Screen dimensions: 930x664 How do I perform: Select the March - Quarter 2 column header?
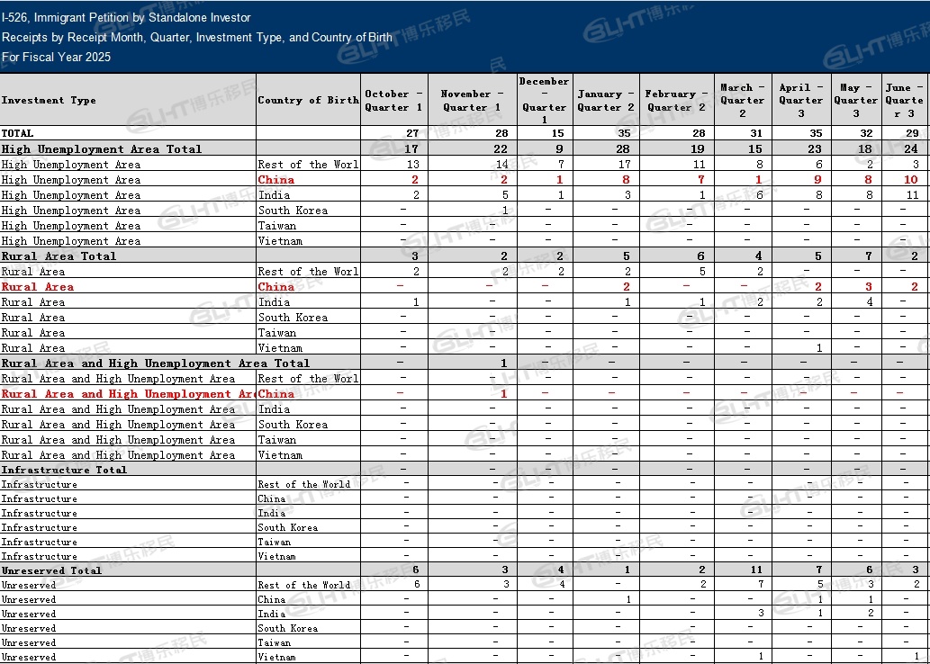(743, 100)
